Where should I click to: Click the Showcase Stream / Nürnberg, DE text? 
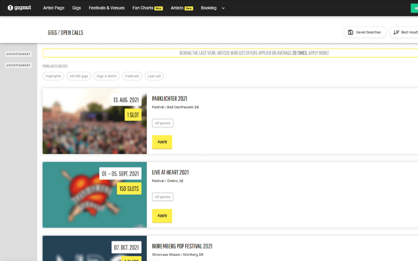[178, 255]
